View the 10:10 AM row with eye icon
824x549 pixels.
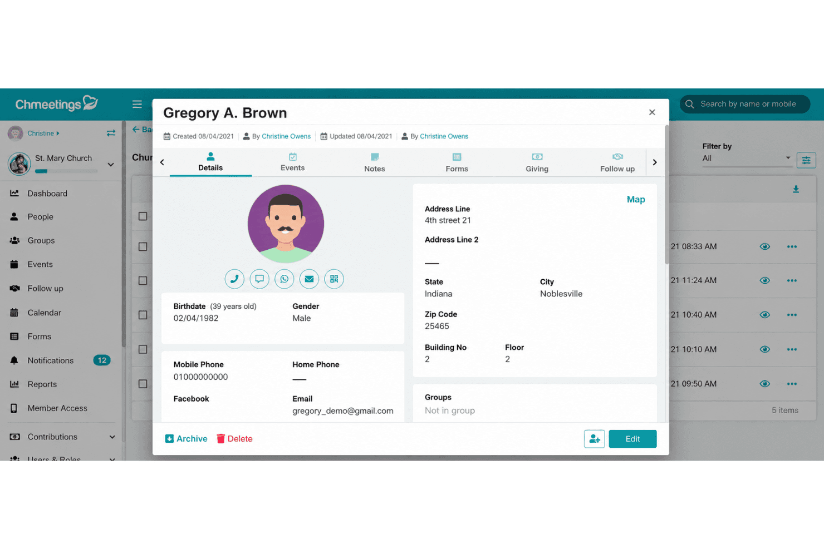point(765,349)
